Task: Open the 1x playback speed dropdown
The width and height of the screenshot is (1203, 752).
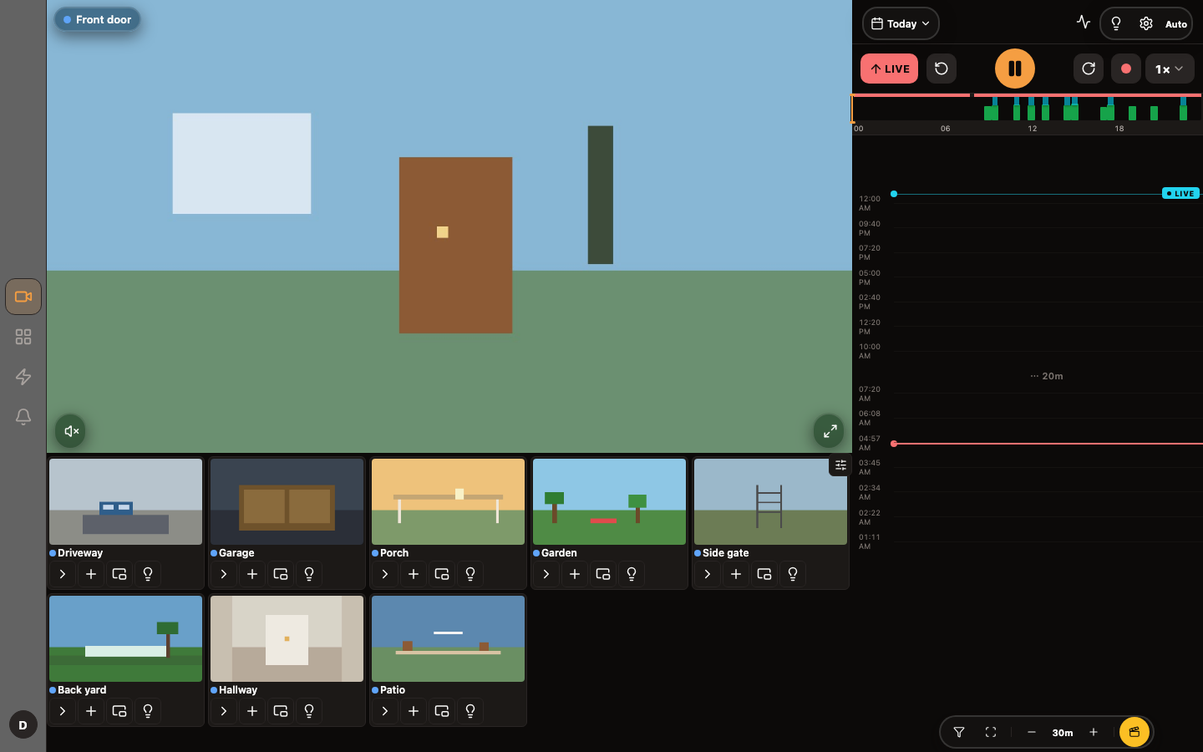Action: click(x=1170, y=69)
